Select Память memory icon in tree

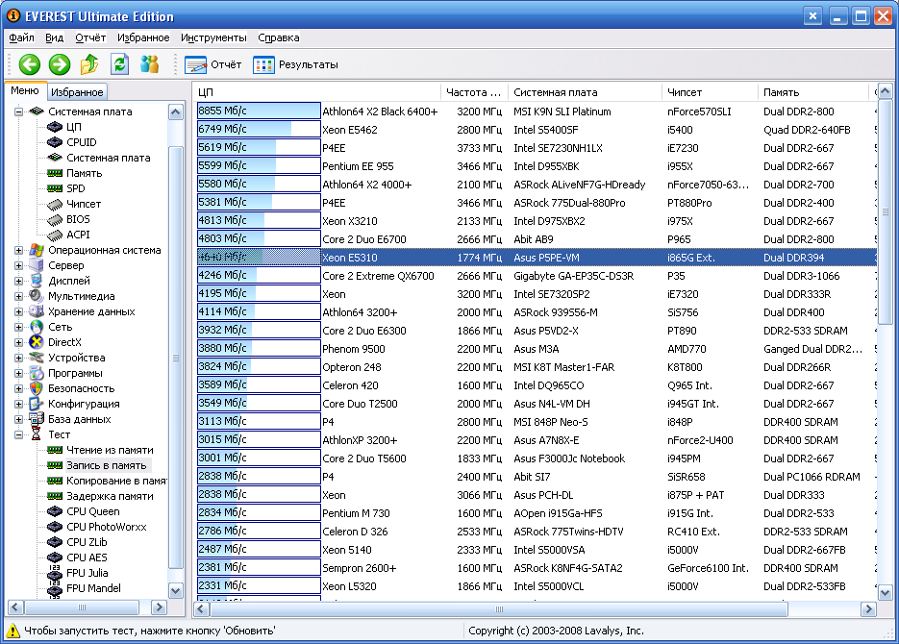55,173
